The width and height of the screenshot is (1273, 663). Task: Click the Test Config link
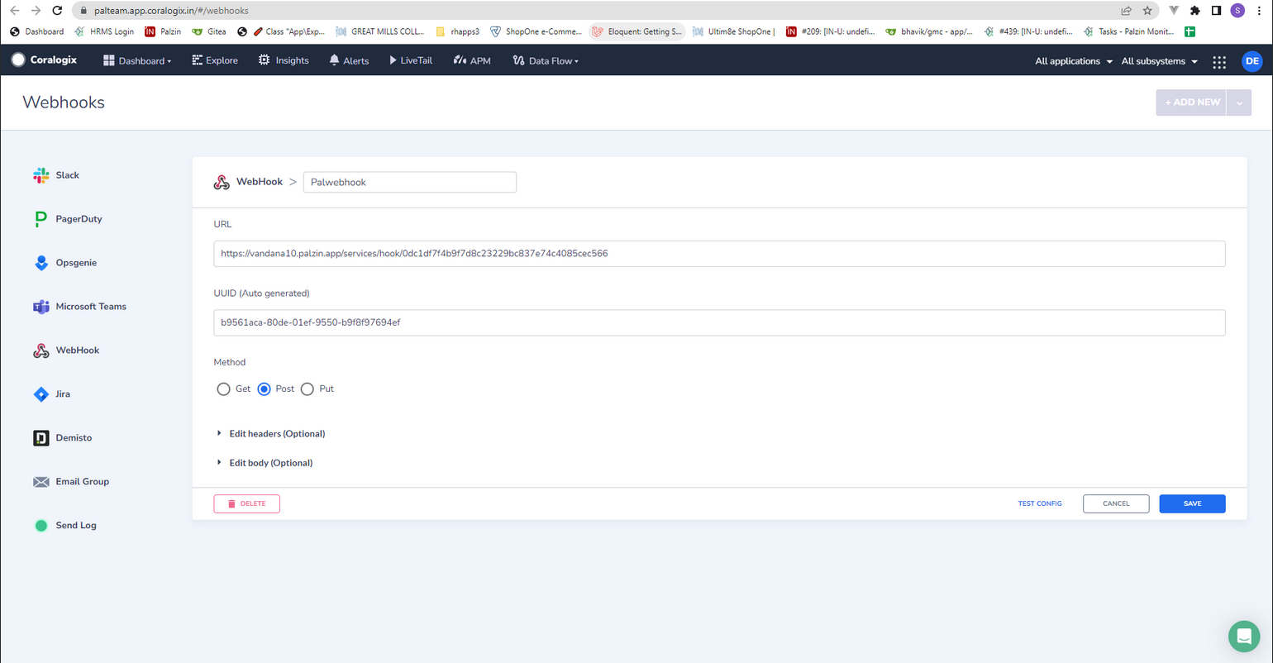[x=1040, y=503]
